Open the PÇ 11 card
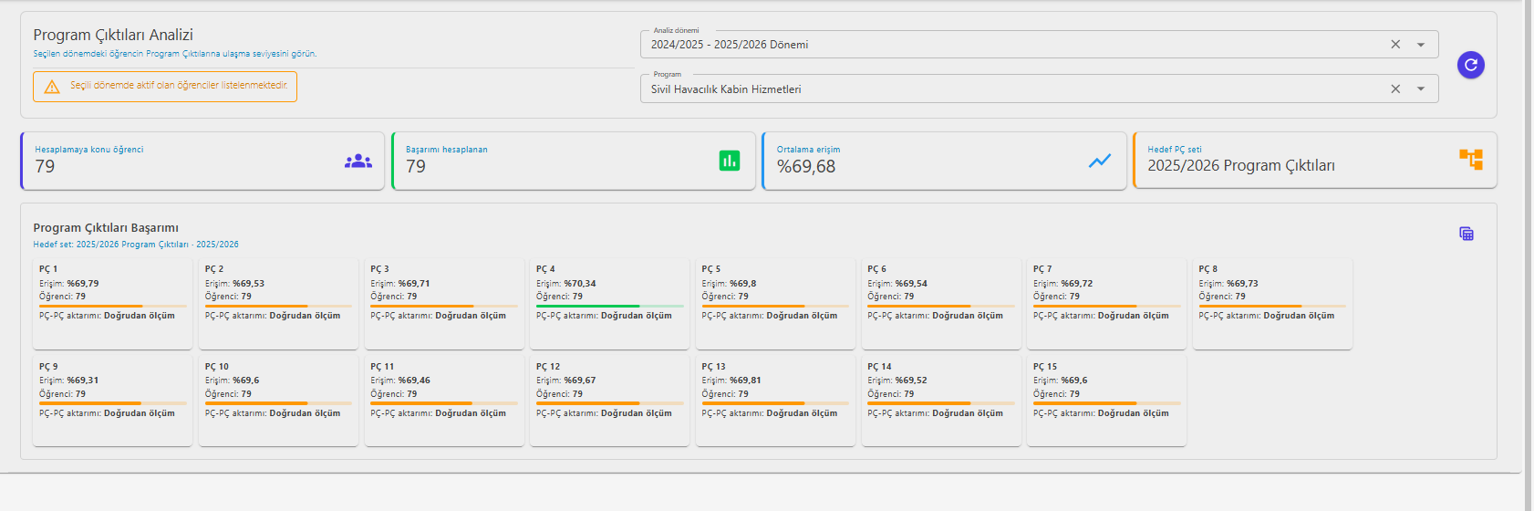This screenshot has height=511, width=1534. (444, 401)
